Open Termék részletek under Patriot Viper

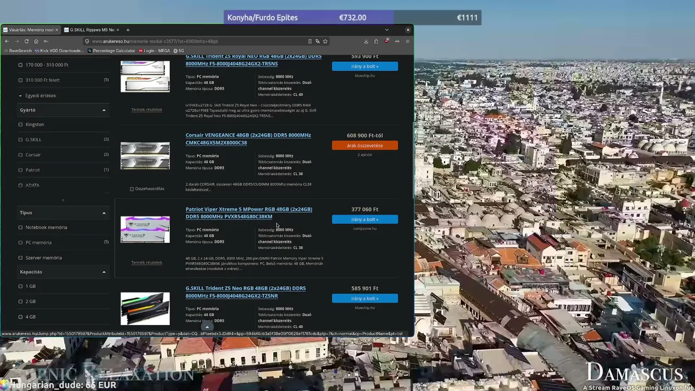pos(147,263)
